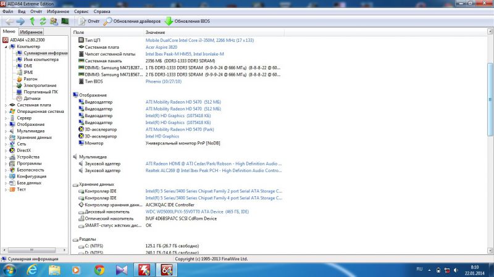Open the users icon in the toolbar
Screen dimensions: 494x277
click(x=54, y=22)
